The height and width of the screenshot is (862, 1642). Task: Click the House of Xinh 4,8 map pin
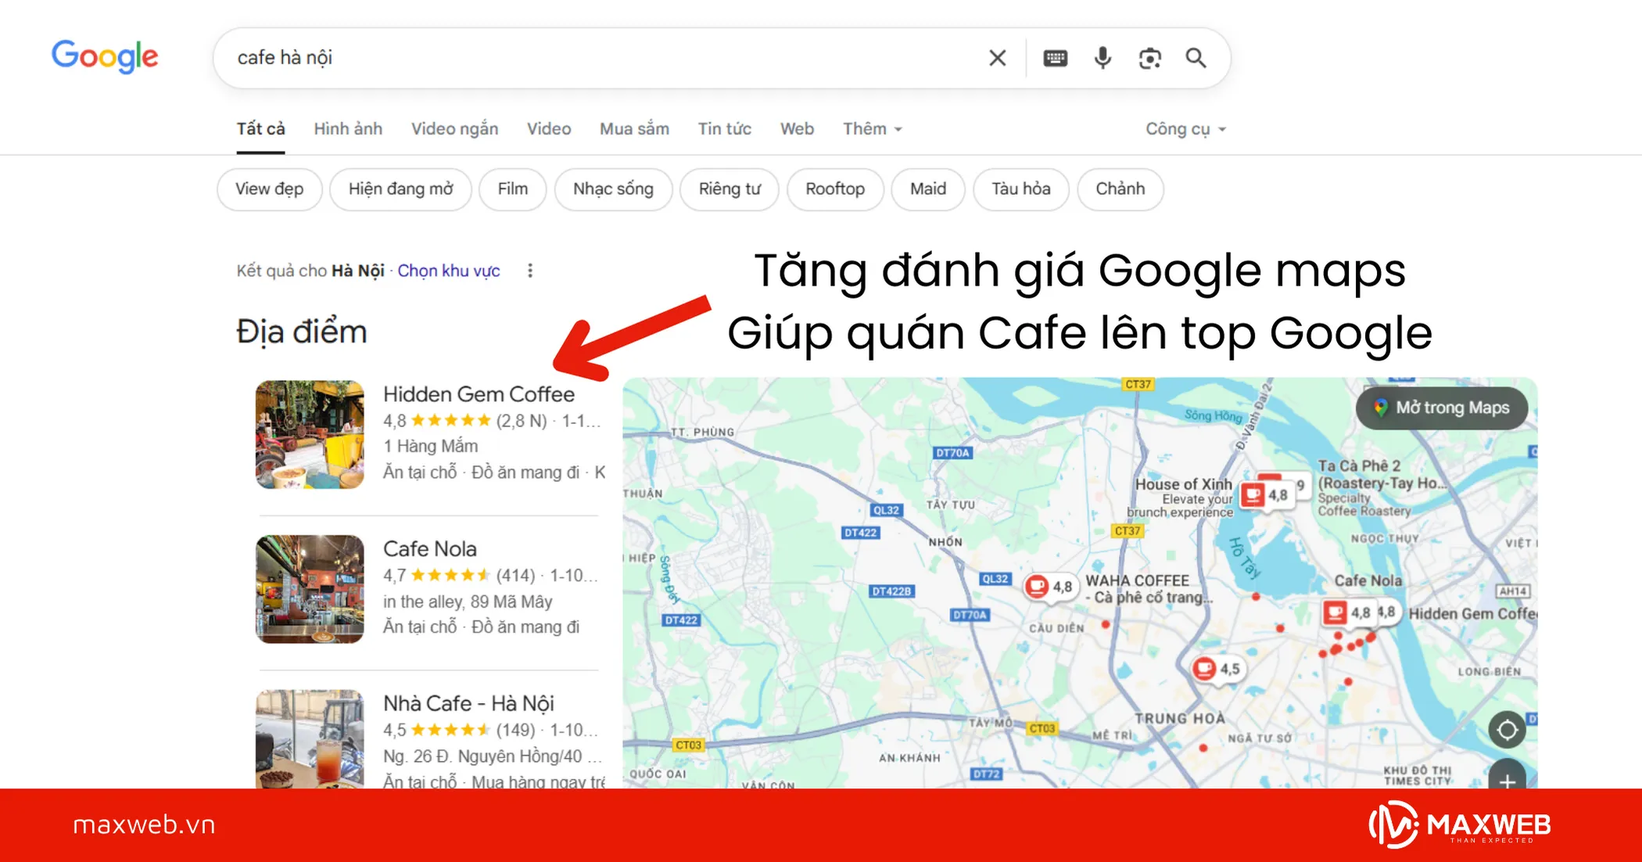[x=1265, y=495]
